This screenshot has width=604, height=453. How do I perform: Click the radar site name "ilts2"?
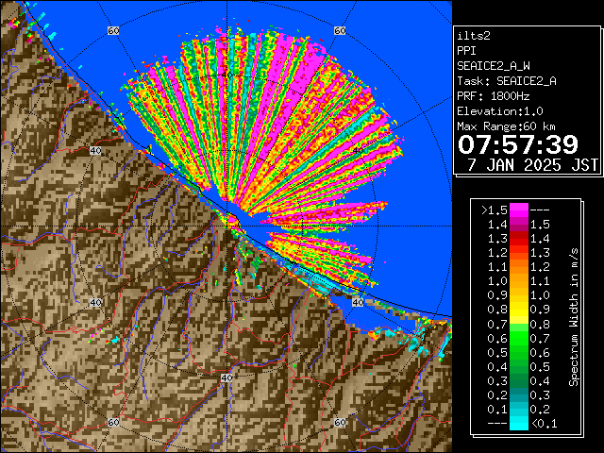point(474,36)
